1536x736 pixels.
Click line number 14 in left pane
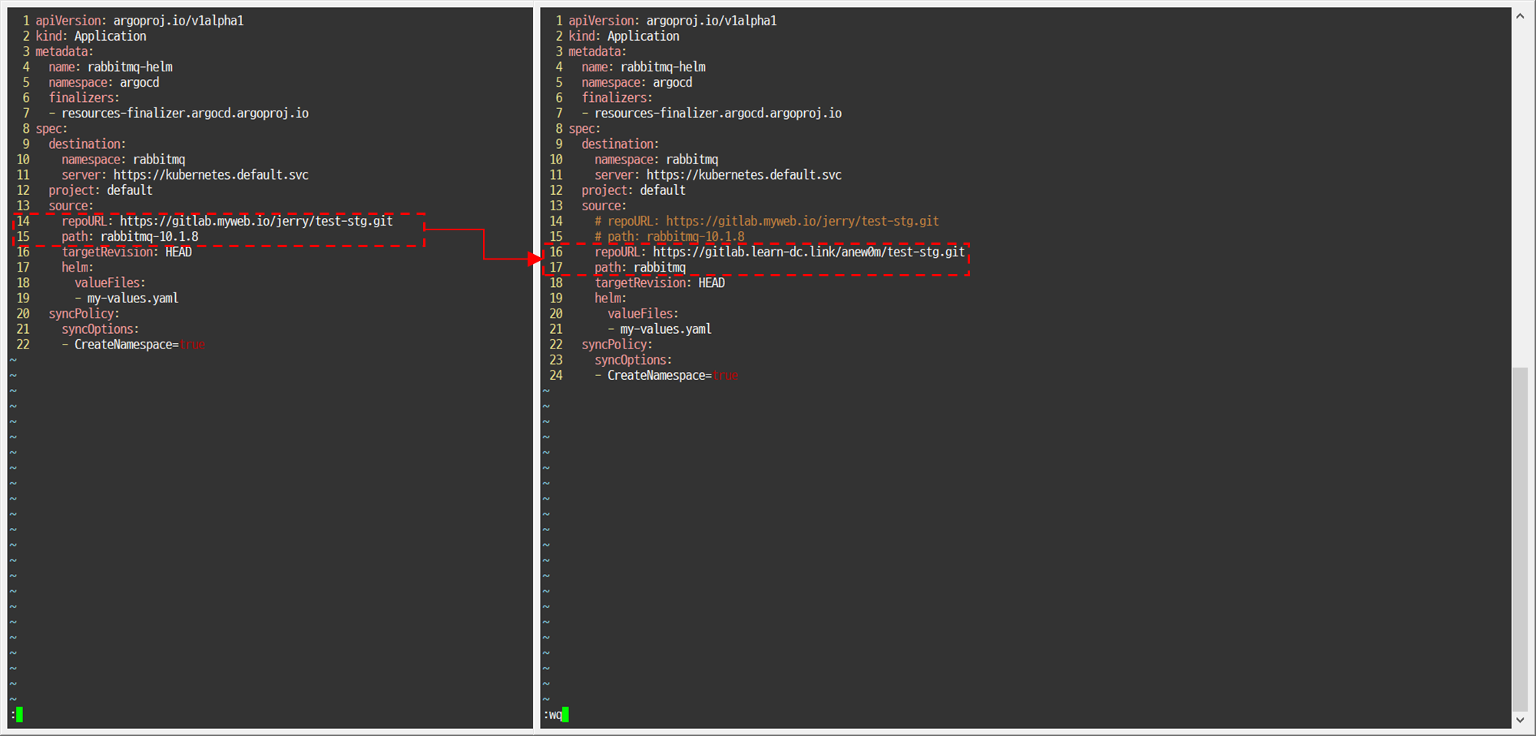pyautogui.click(x=22, y=221)
